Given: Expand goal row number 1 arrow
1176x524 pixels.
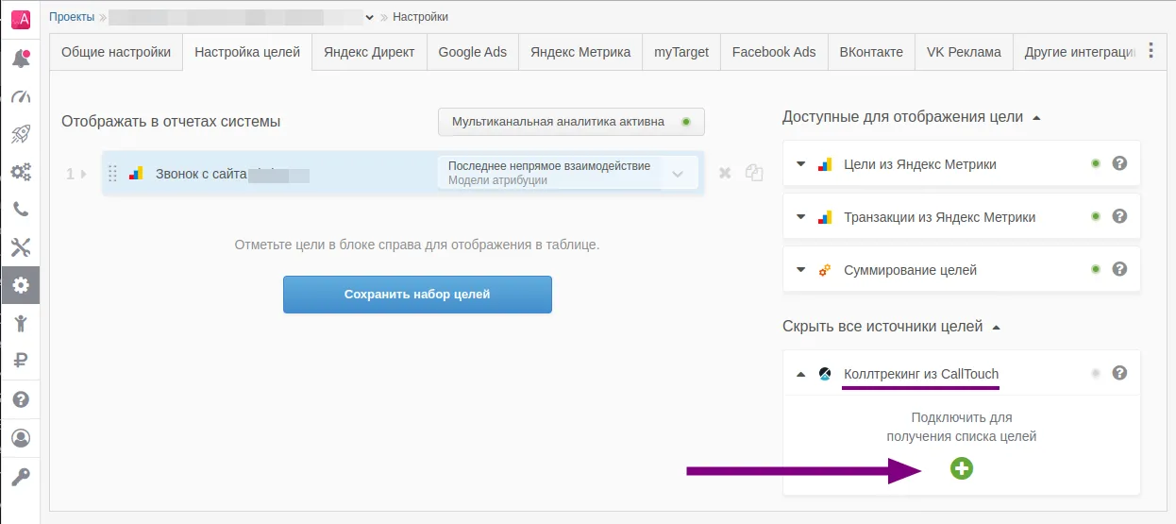Looking at the screenshot, I should tap(84, 174).
